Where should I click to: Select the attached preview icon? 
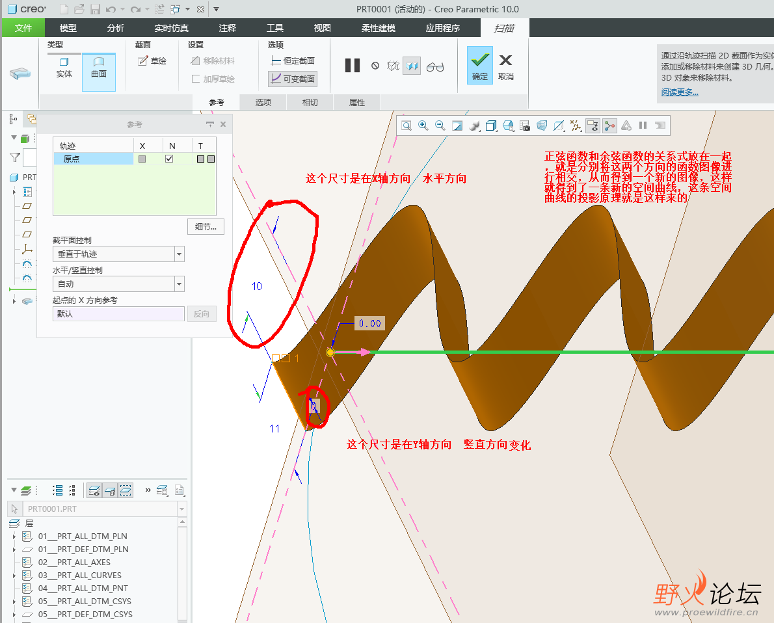[412, 66]
